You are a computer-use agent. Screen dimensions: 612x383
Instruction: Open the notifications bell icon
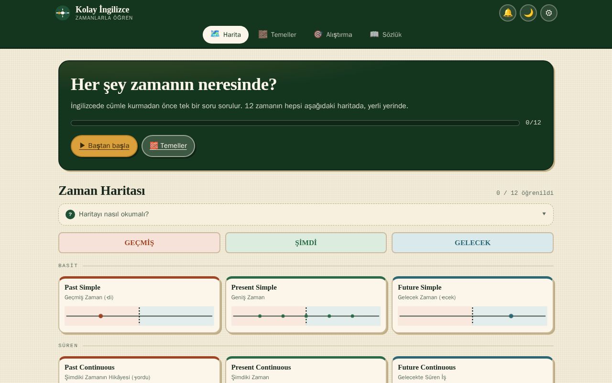pos(508,13)
